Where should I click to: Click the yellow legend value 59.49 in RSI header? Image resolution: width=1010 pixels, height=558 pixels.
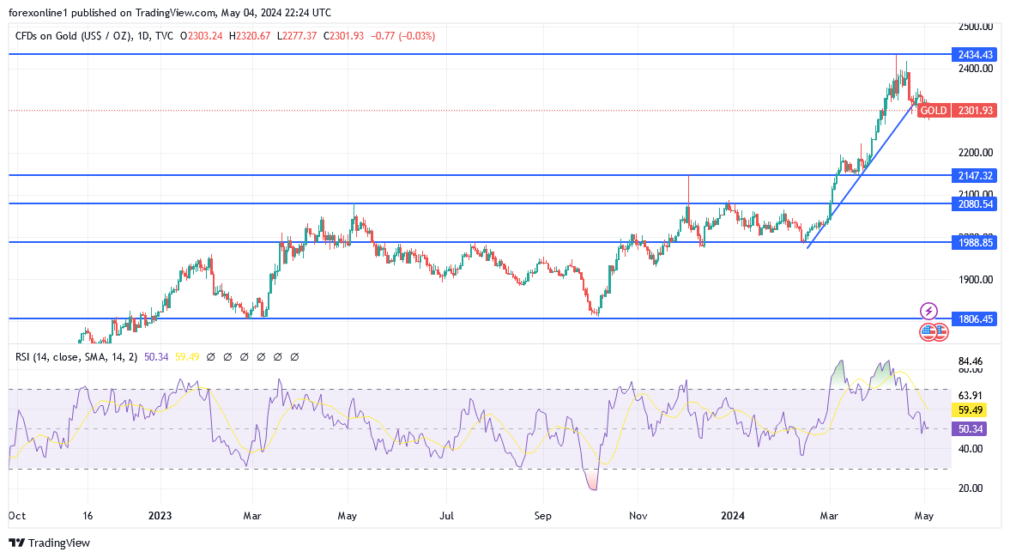pos(187,357)
